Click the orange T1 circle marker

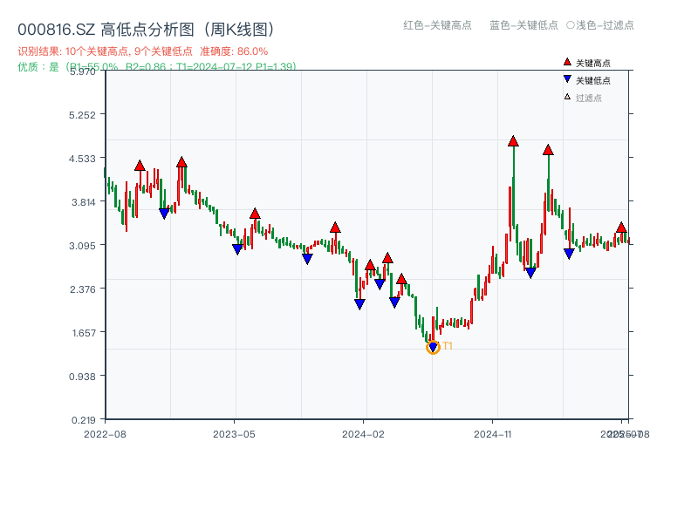(434, 347)
